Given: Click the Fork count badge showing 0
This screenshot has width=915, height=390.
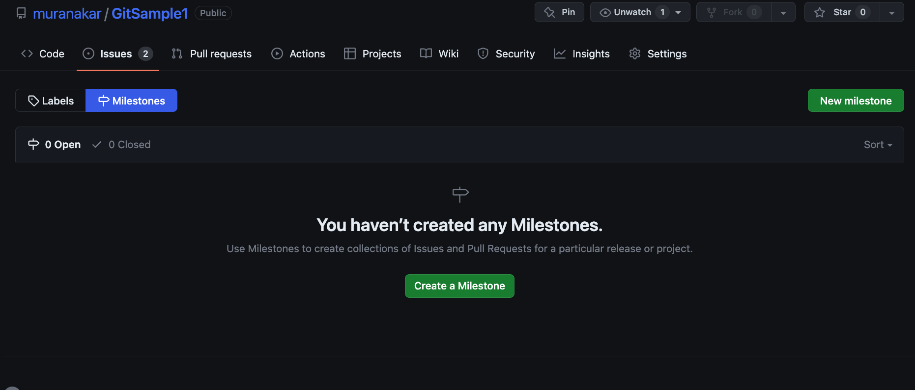Looking at the screenshot, I should [x=754, y=12].
